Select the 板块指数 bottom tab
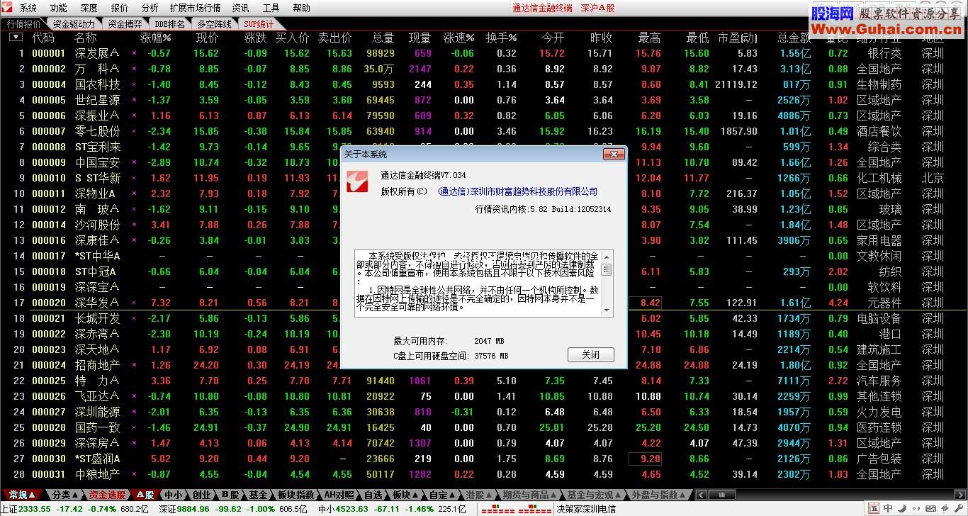This screenshot has height=516, width=968. [x=296, y=495]
